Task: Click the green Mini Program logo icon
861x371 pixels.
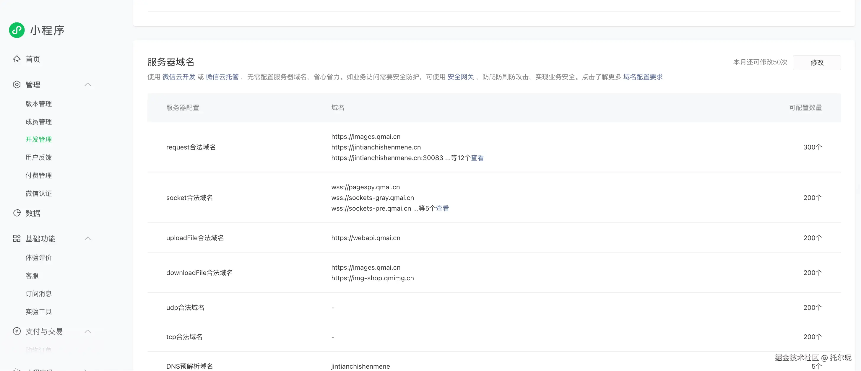Action: (x=17, y=30)
